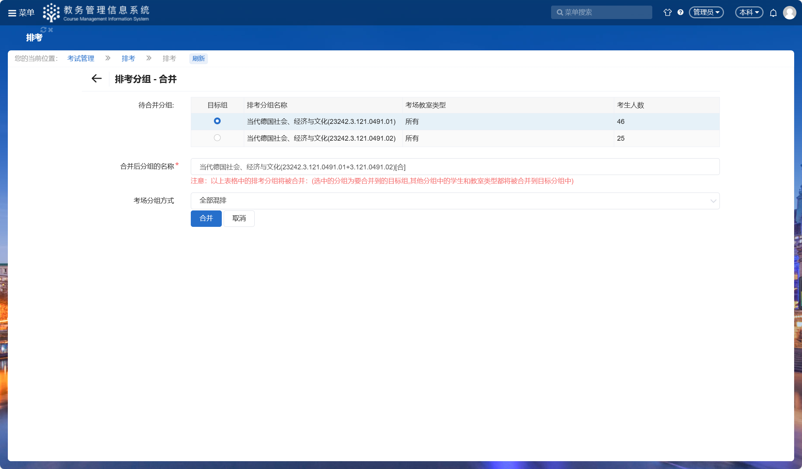Viewport: 802px width, 469px height.
Task: Expand the 本科 level dropdown
Action: point(749,12)
